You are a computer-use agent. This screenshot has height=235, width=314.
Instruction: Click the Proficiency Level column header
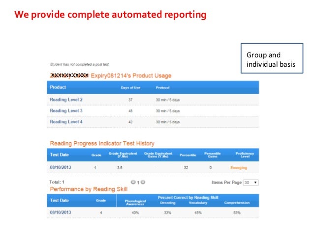245,155
